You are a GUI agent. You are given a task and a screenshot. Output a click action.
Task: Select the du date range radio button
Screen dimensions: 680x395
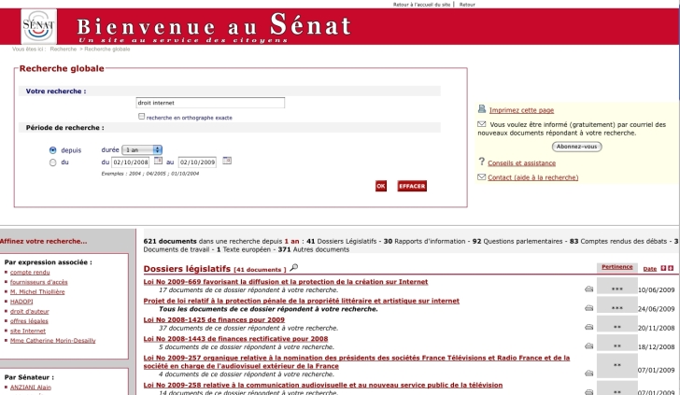coord(53,162)
